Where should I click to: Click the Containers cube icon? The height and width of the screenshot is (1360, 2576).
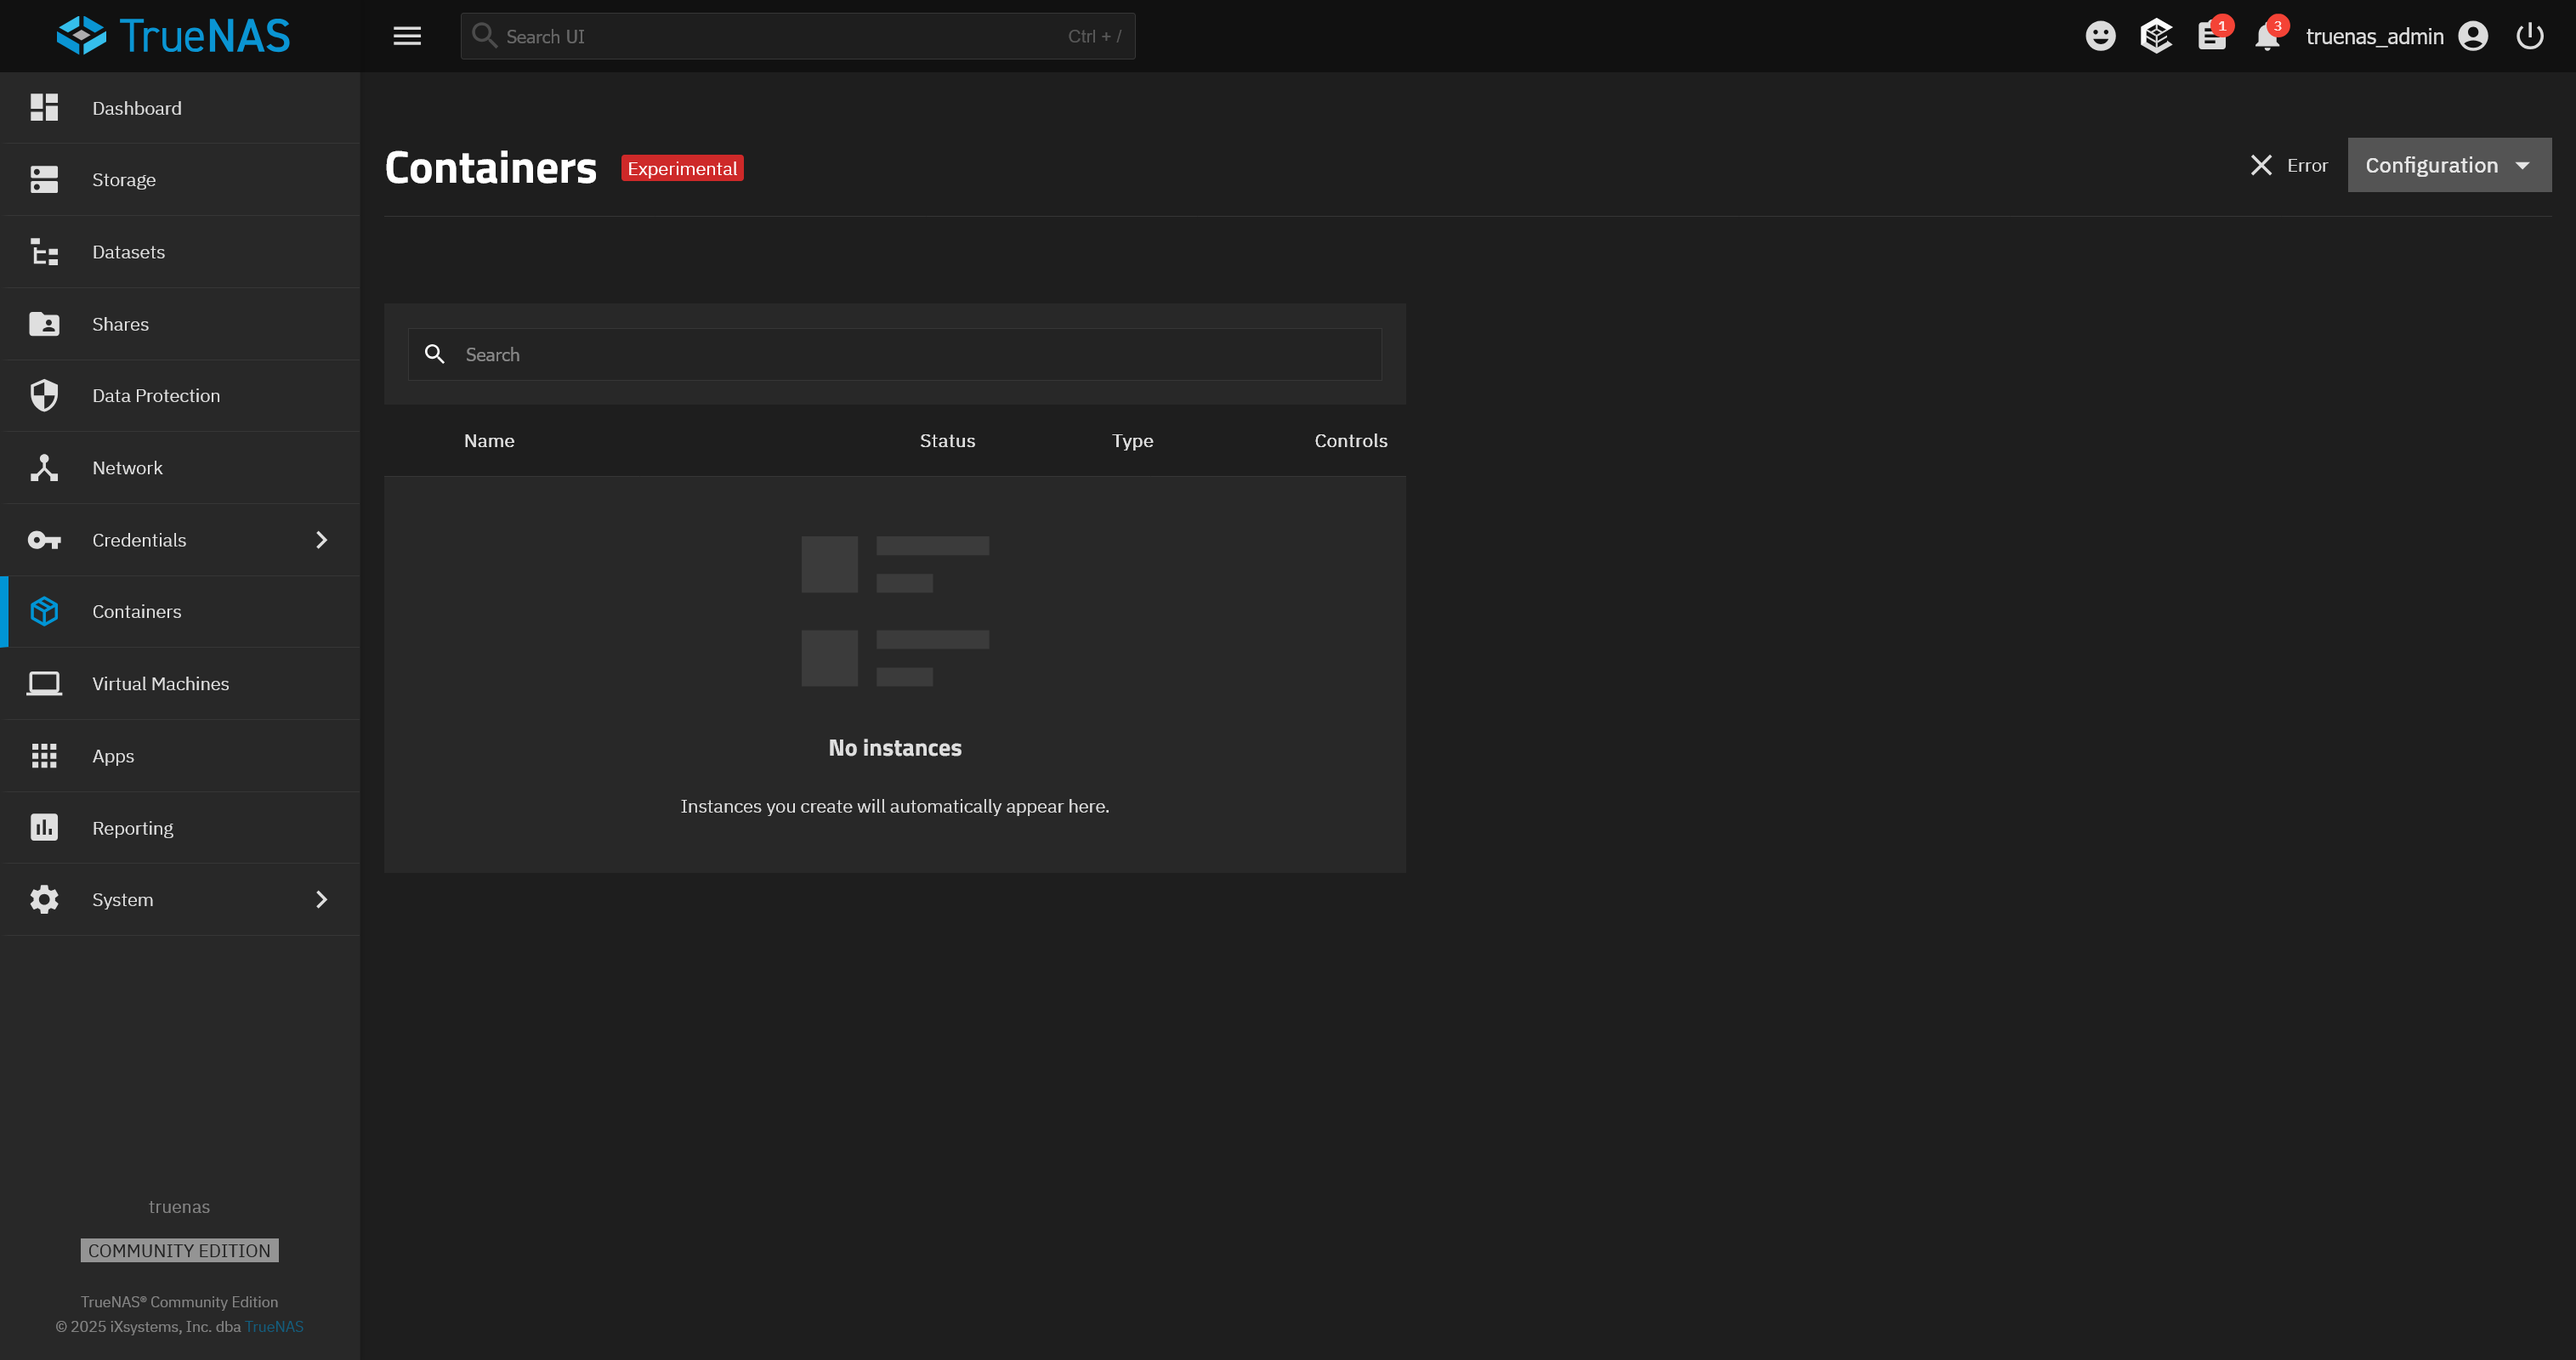[44, 612]
